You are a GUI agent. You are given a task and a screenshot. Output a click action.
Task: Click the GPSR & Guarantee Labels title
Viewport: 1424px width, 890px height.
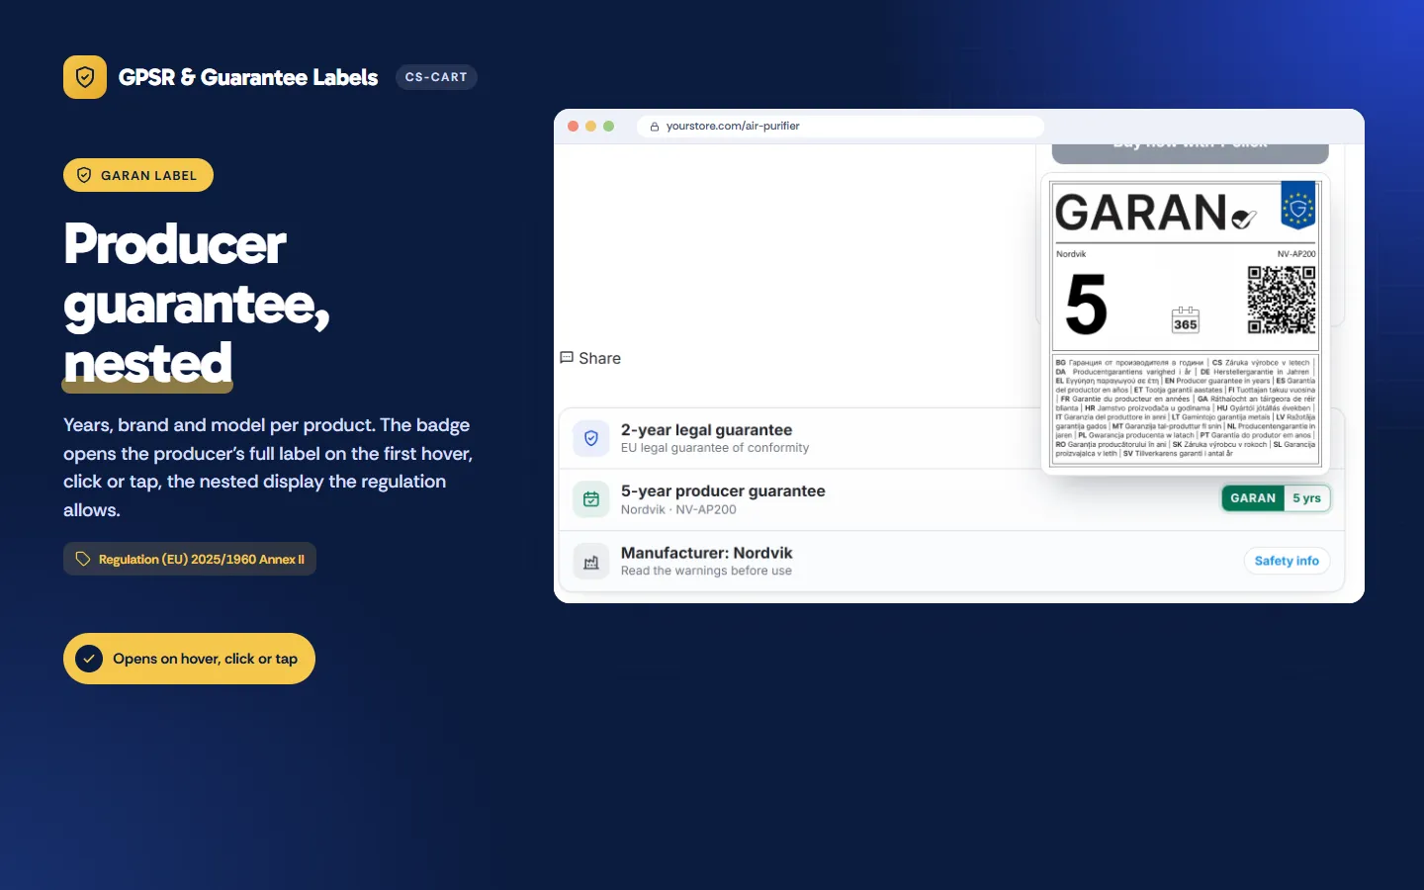[x=248, y=77]
